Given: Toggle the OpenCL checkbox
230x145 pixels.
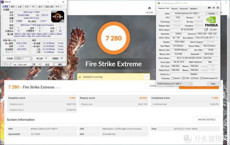Looking at the screenshot, I should click(172, 78).
